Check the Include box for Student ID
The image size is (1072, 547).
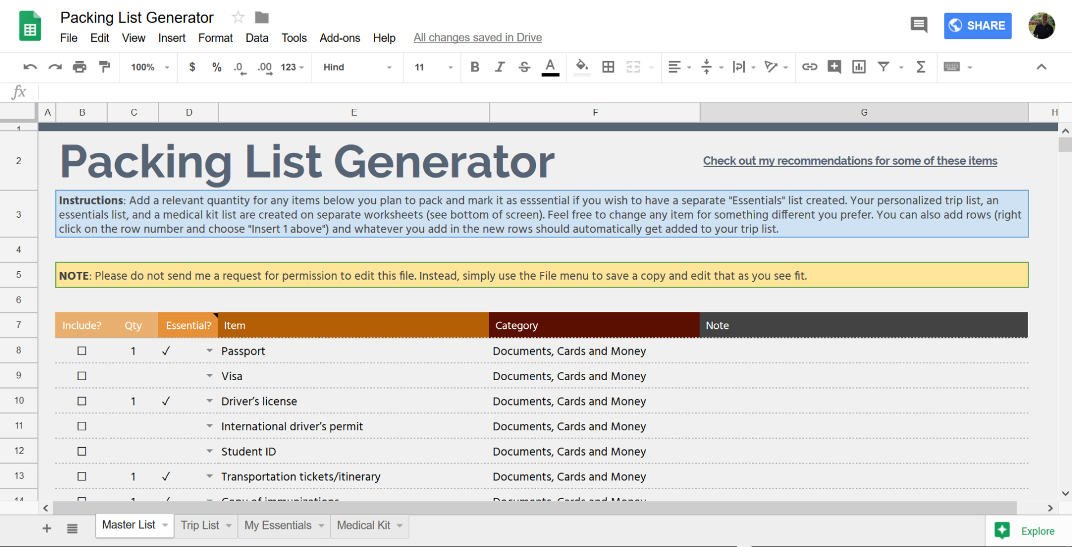(82, 451)
